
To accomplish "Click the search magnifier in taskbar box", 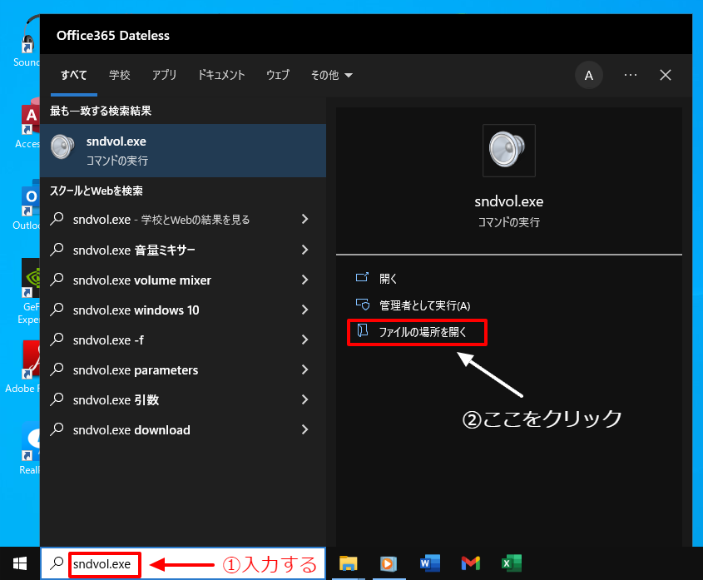I will pos(57,563).
